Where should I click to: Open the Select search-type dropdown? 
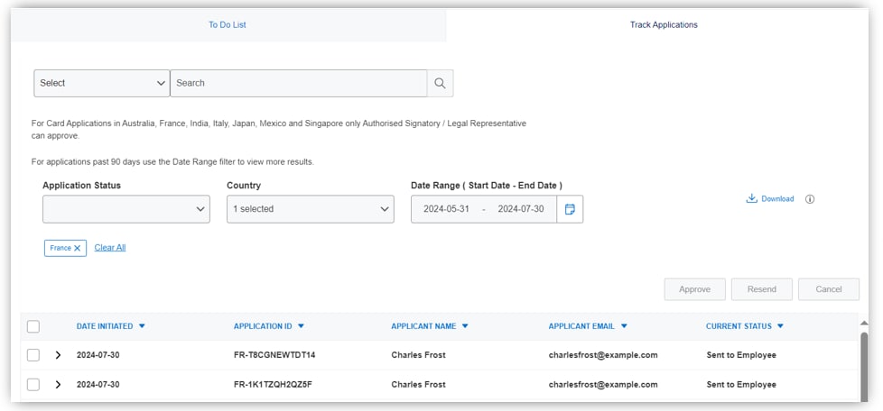point(102,83)
